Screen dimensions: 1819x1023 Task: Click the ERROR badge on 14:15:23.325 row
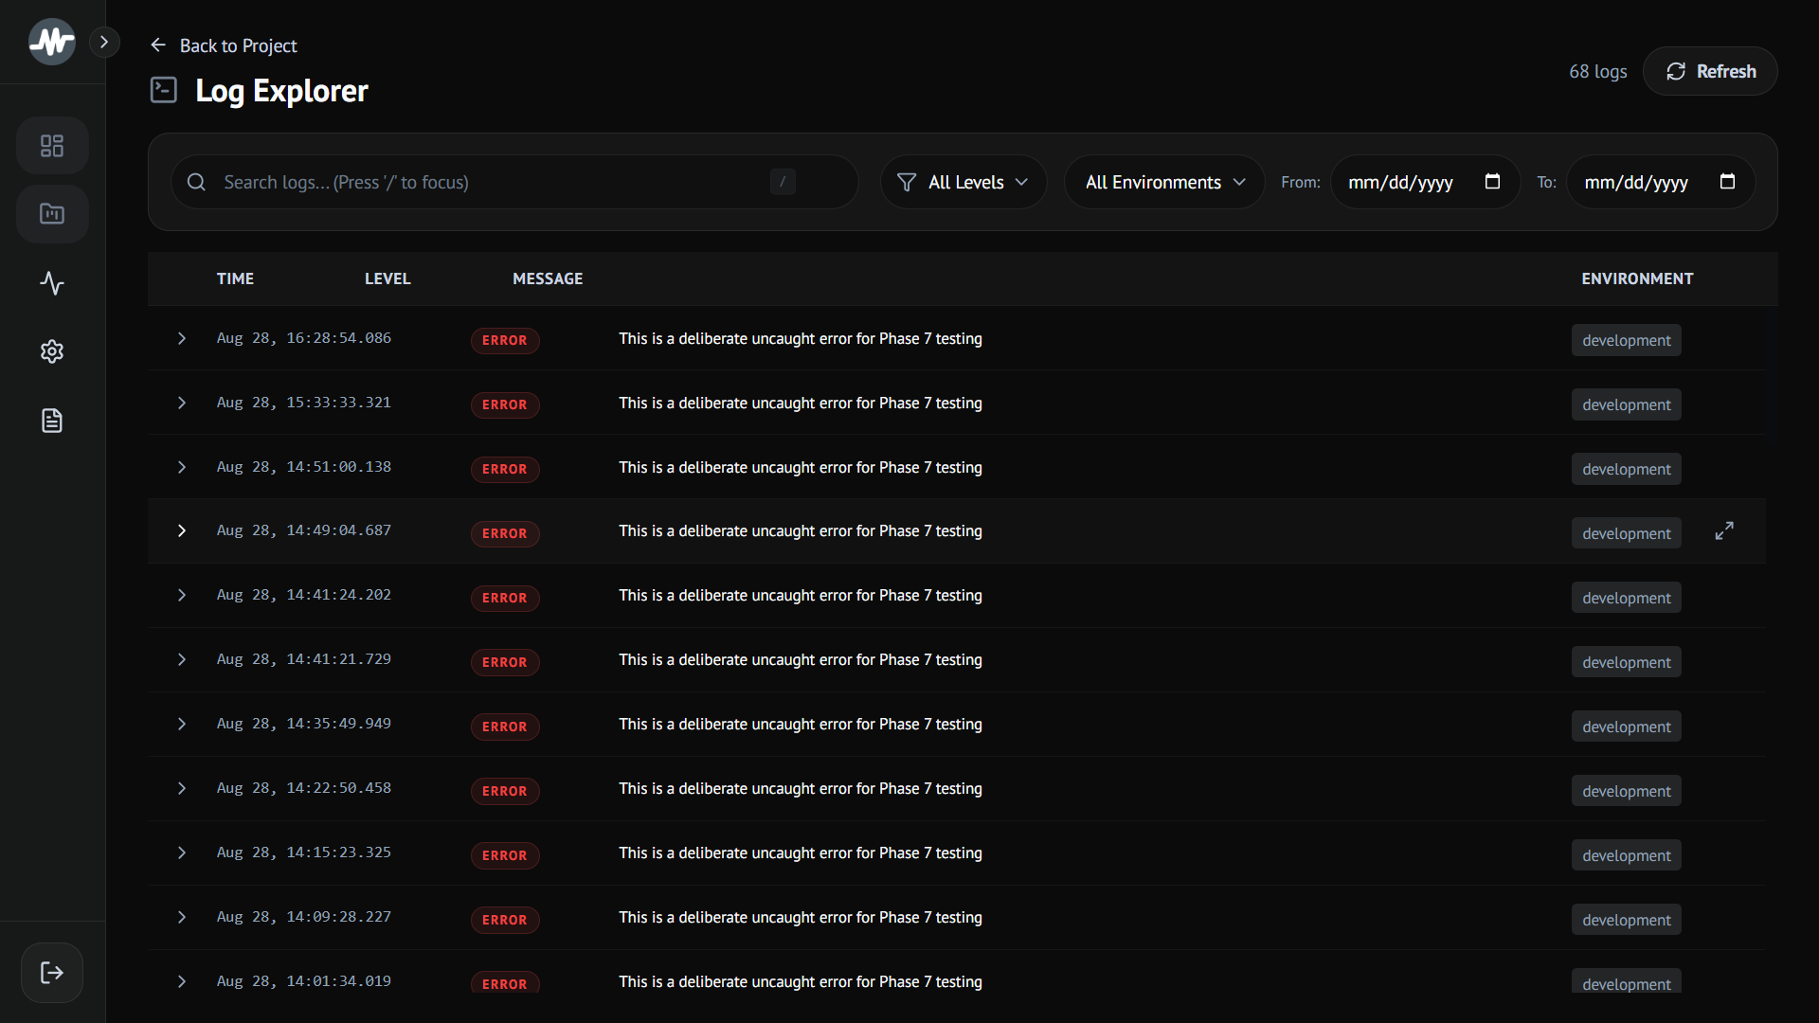(505, 855)
